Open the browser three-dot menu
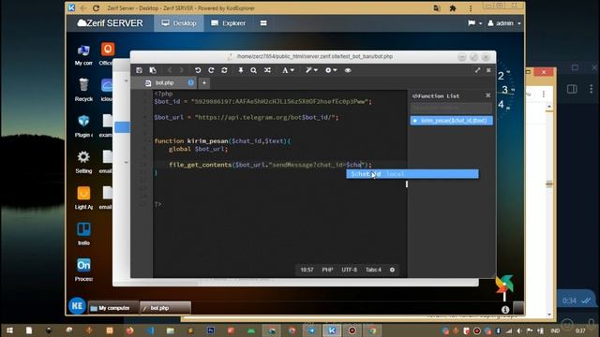The image size is (600, 337). click(x=471, y=8)
